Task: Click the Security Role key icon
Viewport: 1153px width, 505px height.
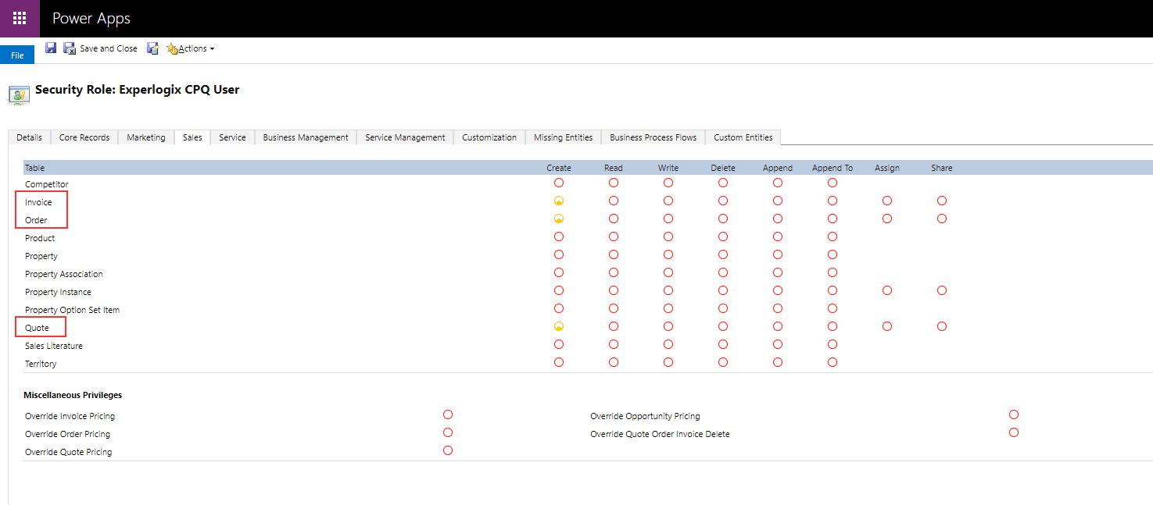Action: point(19,95)
